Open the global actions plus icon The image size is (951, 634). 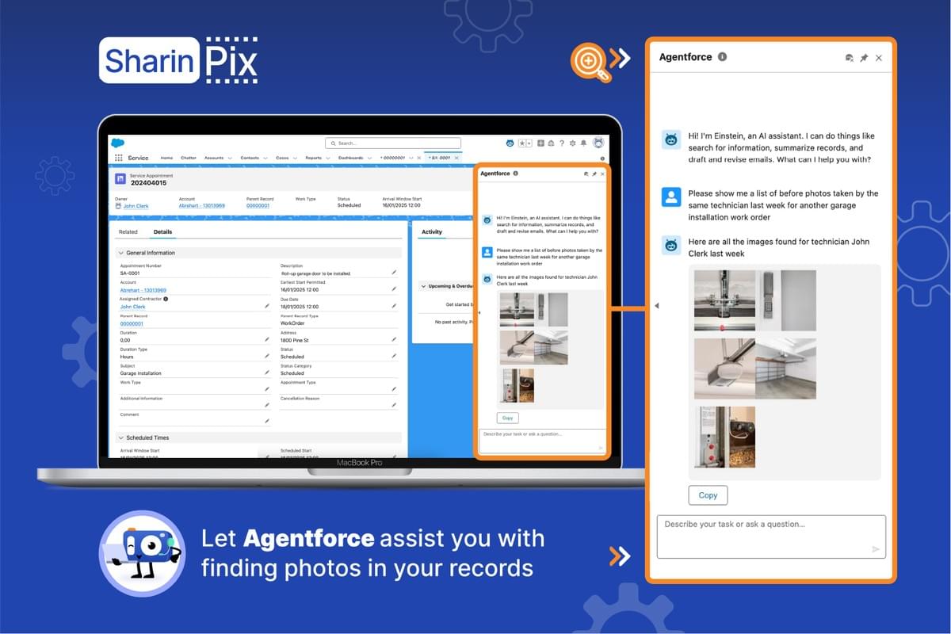click(x=540, y=143)
